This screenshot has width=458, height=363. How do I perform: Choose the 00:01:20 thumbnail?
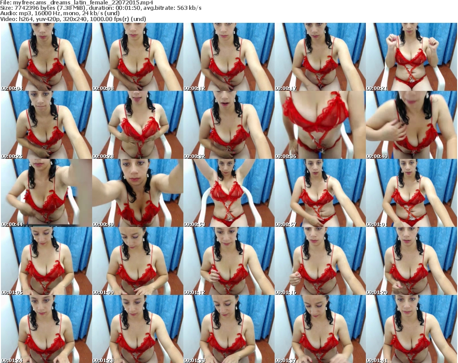pos(411,261)
